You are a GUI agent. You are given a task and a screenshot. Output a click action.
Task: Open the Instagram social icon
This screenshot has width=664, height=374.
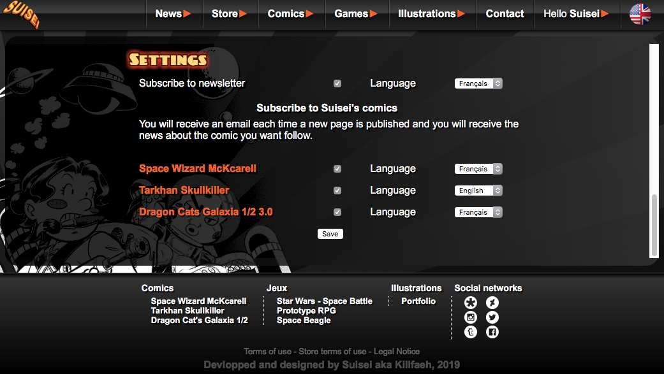pyautogui.click(x=471, y=317)
